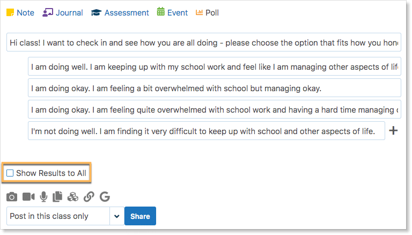
Task: Expand the posting audience dropdown arrow
Action: (x=116, y=216)
